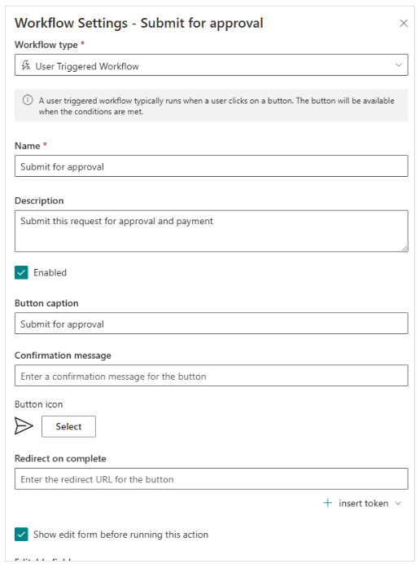
Task: Click the chevron on the Workflow type combo box
Action: 399,65
